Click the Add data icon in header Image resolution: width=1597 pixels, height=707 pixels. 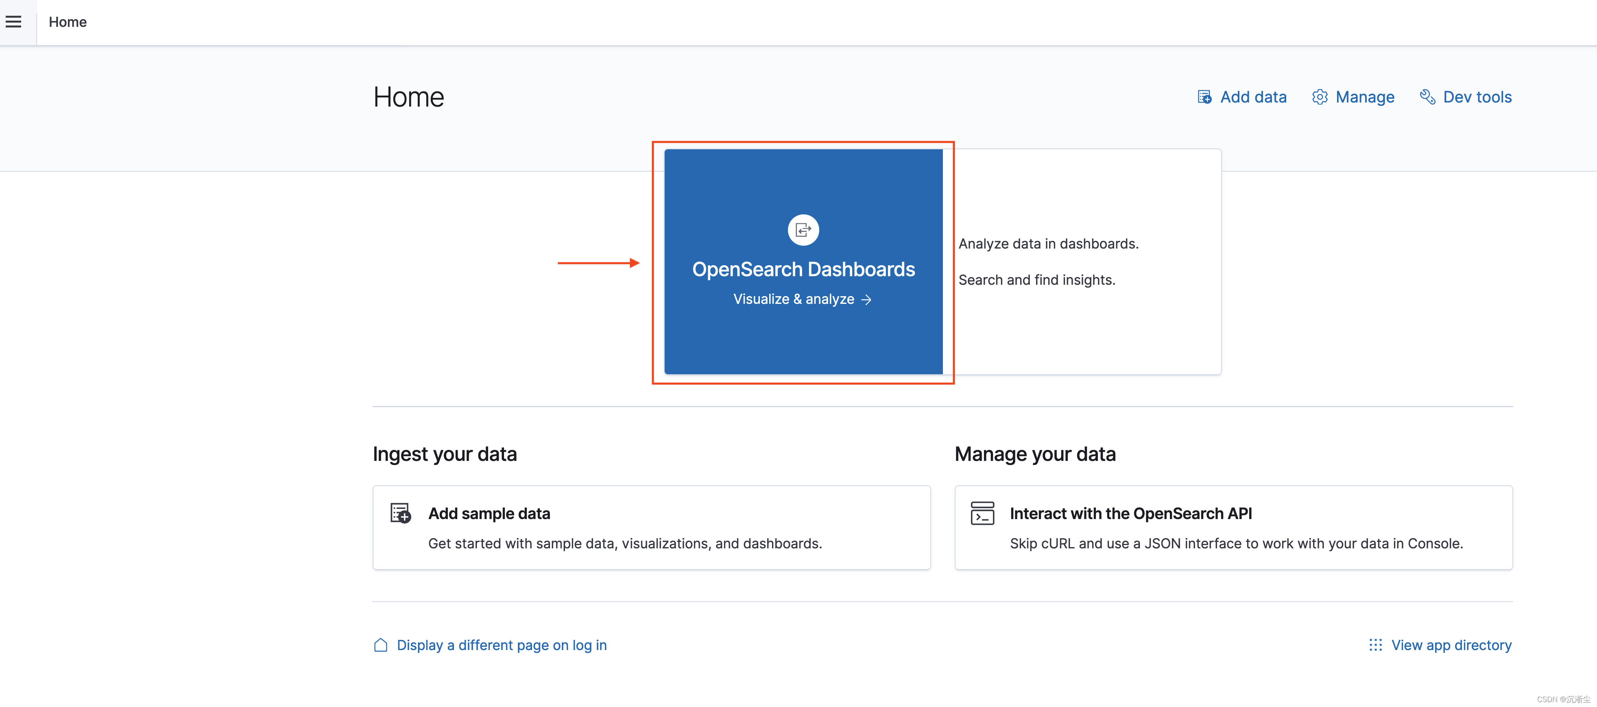[x=1204, y=97]
